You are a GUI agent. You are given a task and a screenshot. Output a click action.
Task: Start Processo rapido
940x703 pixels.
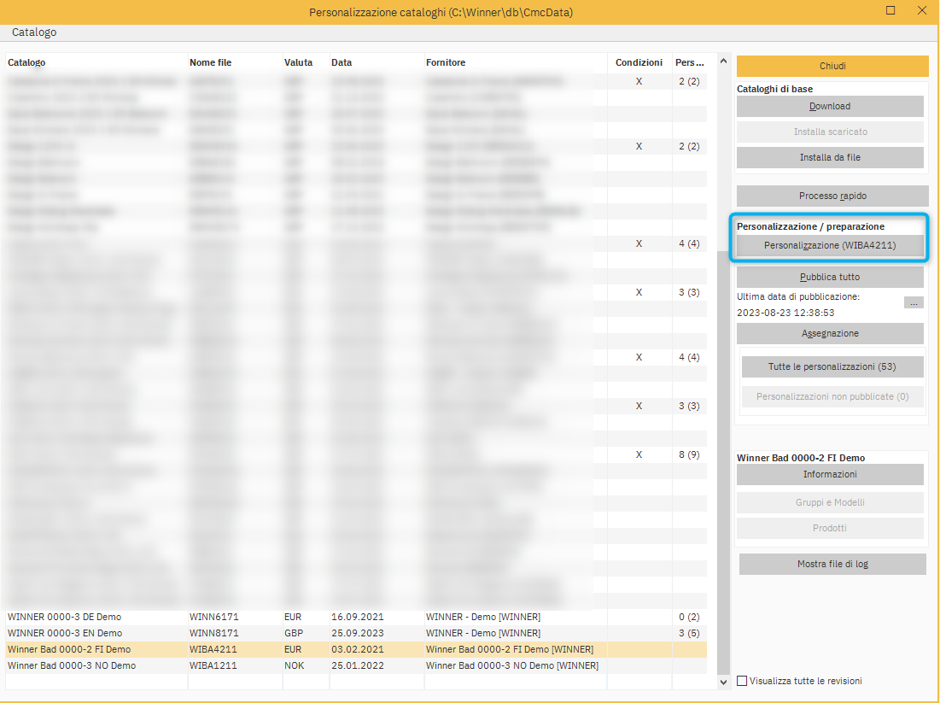(x=832, y=196)
